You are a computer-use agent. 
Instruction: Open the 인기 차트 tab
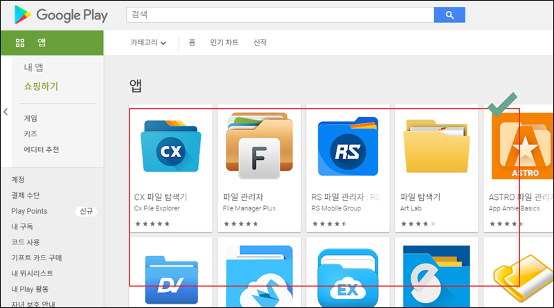[x=224, y=42]
